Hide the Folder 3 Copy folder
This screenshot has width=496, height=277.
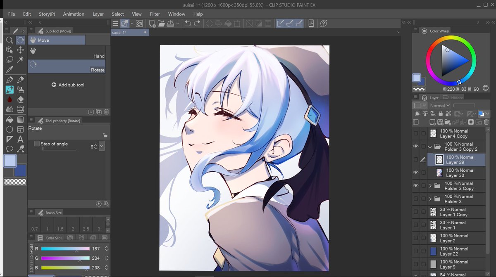click(x=416, y=186)
